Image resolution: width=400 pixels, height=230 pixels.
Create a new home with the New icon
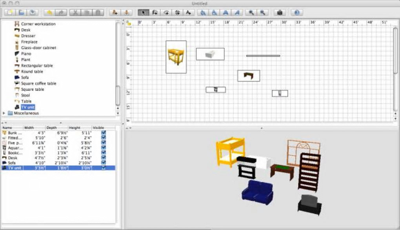[x=10, y=13]
